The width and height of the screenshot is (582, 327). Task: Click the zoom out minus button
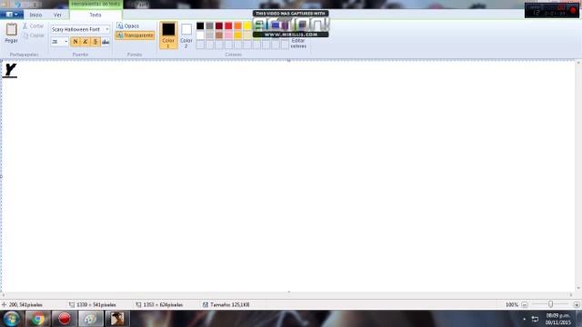click(x=525, y=305)
